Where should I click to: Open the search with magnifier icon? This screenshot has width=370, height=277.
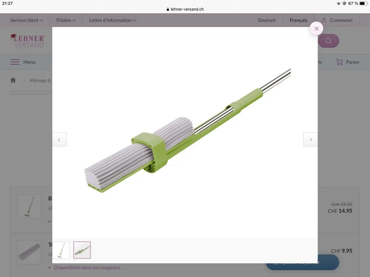[328, 41]
